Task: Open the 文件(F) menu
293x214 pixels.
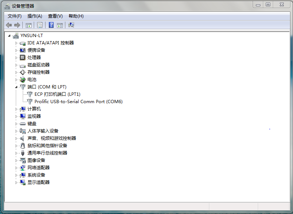Action: tap(15, 16)
